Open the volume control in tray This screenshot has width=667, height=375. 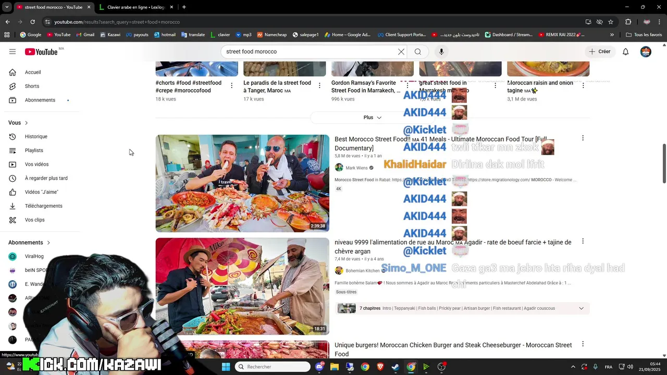(x=630, y=367)
